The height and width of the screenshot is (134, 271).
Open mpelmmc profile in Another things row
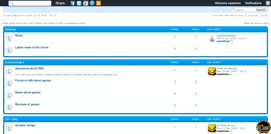click(x=223, y=131)
